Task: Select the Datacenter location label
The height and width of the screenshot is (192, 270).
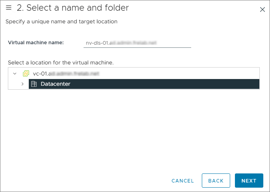Action: tap(55, 84)
